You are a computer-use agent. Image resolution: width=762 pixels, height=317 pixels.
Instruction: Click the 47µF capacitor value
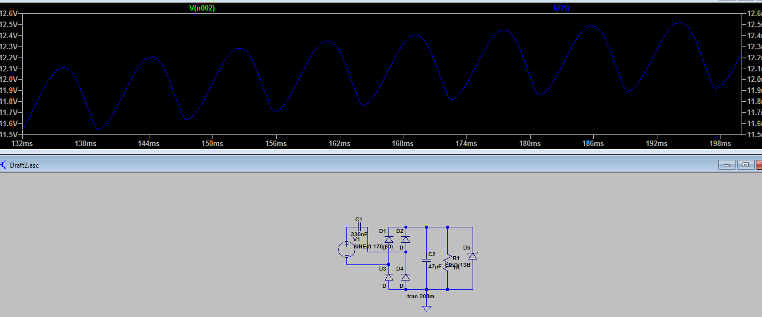click(435, 266)
